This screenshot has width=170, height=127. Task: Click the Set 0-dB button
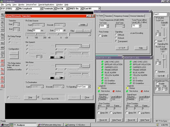click(161, 76)
